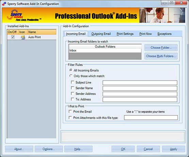Enable the Sender Name filter checkbox
Screen dimensions: 189x157
[x=73, y=88]
